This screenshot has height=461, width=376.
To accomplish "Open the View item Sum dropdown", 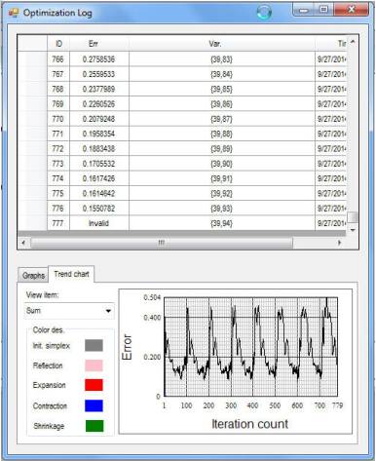I will (69, 311).
